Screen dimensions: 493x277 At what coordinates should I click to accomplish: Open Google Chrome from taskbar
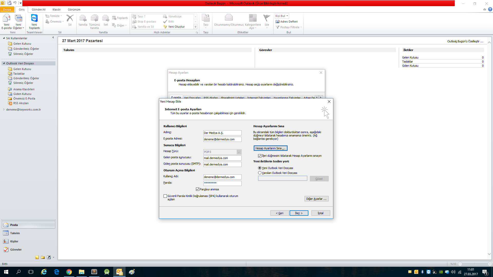pyautogui.click(x=69, y=272)
